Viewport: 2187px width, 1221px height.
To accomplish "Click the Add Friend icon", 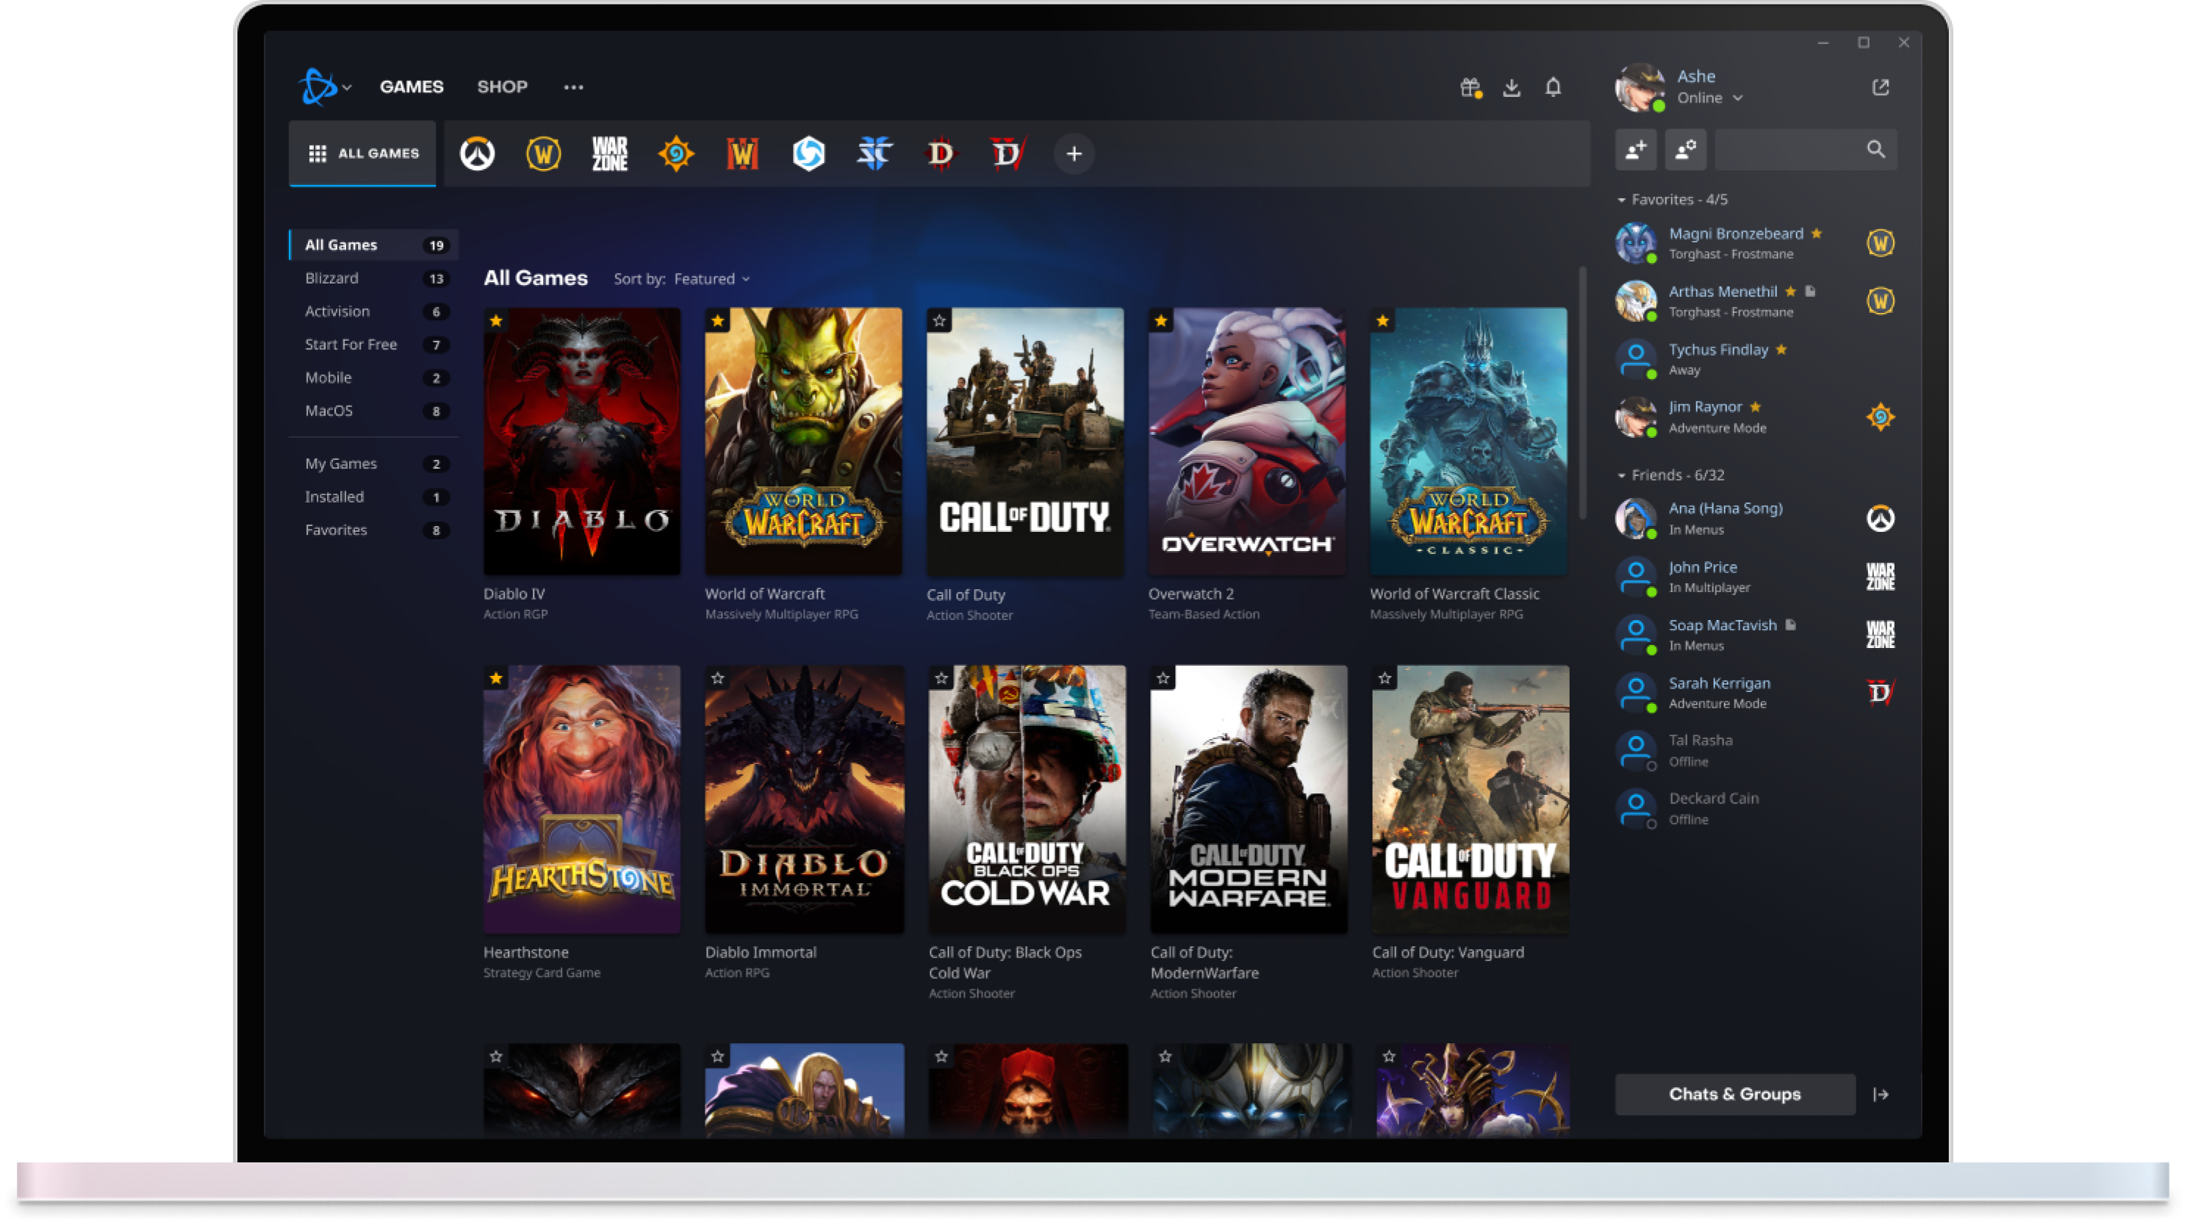I will pos(1635,150).
